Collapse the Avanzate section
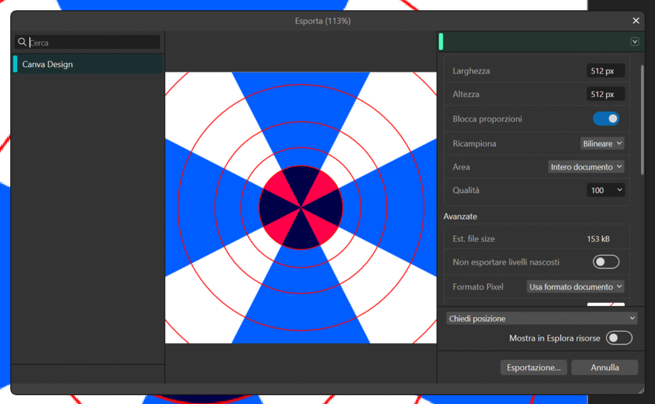The width and height of the screenshot is (655, 404). (460, 216)
